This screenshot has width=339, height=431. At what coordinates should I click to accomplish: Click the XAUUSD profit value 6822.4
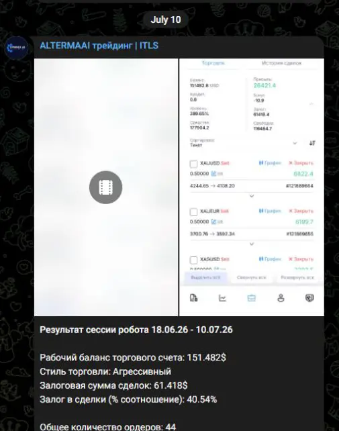coord(303,174)
